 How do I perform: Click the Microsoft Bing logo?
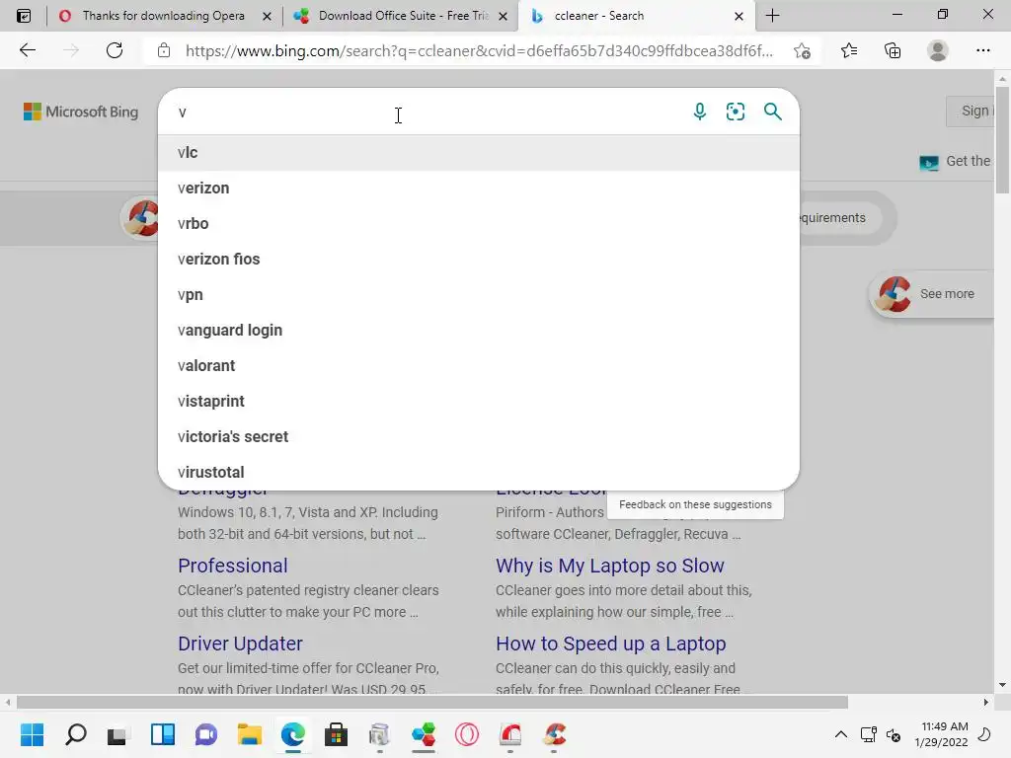(81, 112)
